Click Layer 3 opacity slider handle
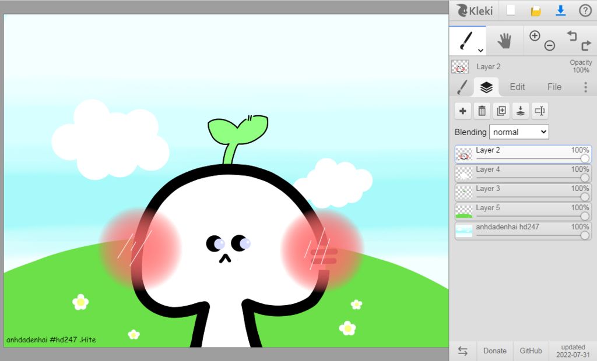Image resolution: width=597 pixels, height=361 pixels. tap(585, 197)
